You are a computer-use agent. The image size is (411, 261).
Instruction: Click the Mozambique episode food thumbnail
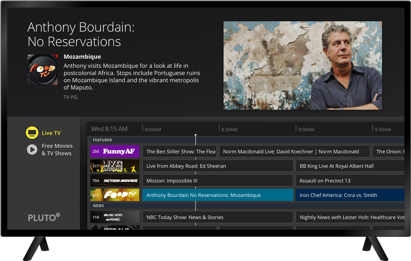(x=42, y=69)
